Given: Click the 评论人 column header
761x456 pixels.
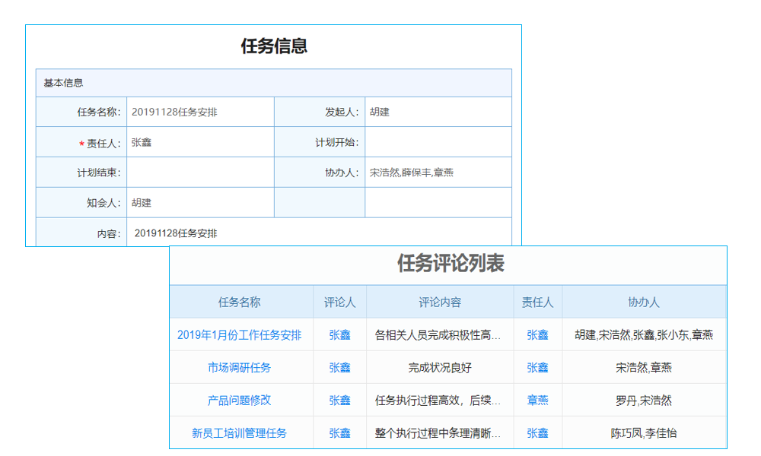Looking at the screenshot, I should click(339, 302).
